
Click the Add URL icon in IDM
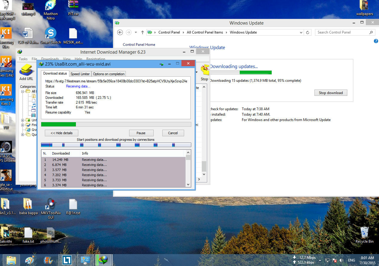(26, 70)
